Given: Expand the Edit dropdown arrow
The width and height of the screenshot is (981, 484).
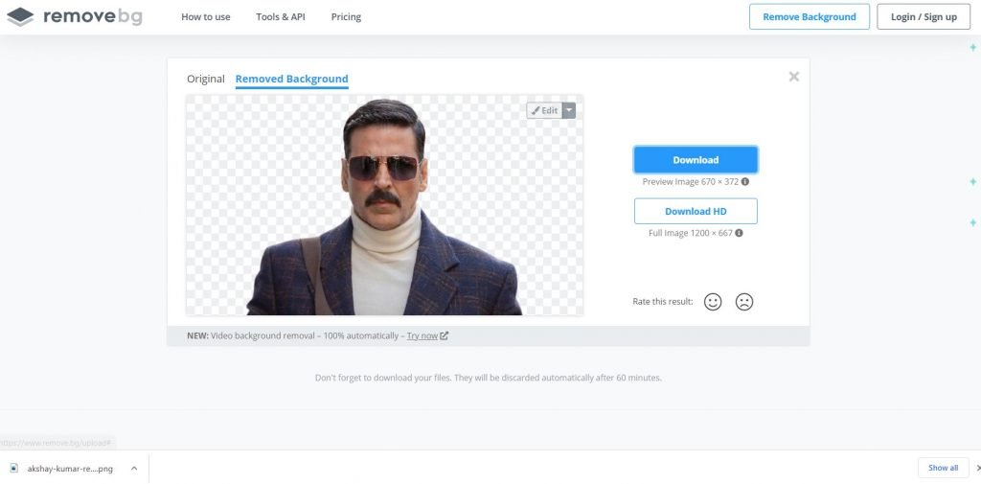Looking at the screenshot, I should click(x=569, y=110).
